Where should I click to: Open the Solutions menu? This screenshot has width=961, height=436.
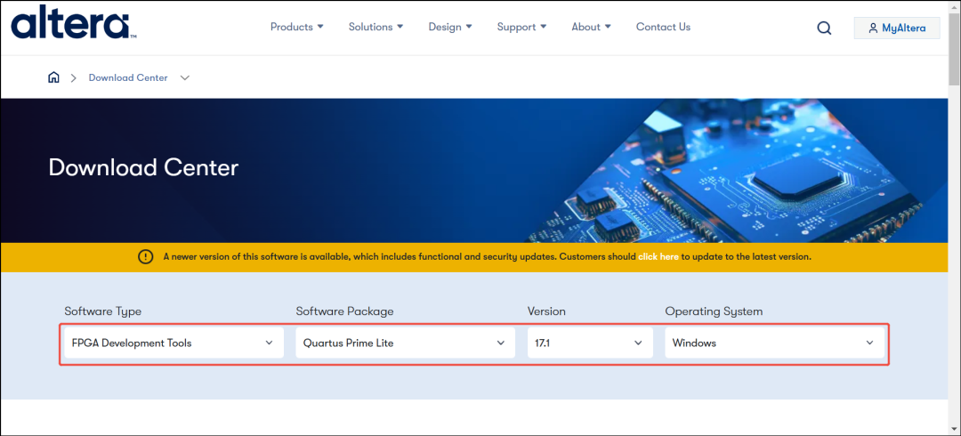click(x=376, y=27)
